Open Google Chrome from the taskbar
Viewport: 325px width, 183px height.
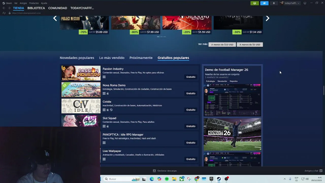click(x=197, y=179)
